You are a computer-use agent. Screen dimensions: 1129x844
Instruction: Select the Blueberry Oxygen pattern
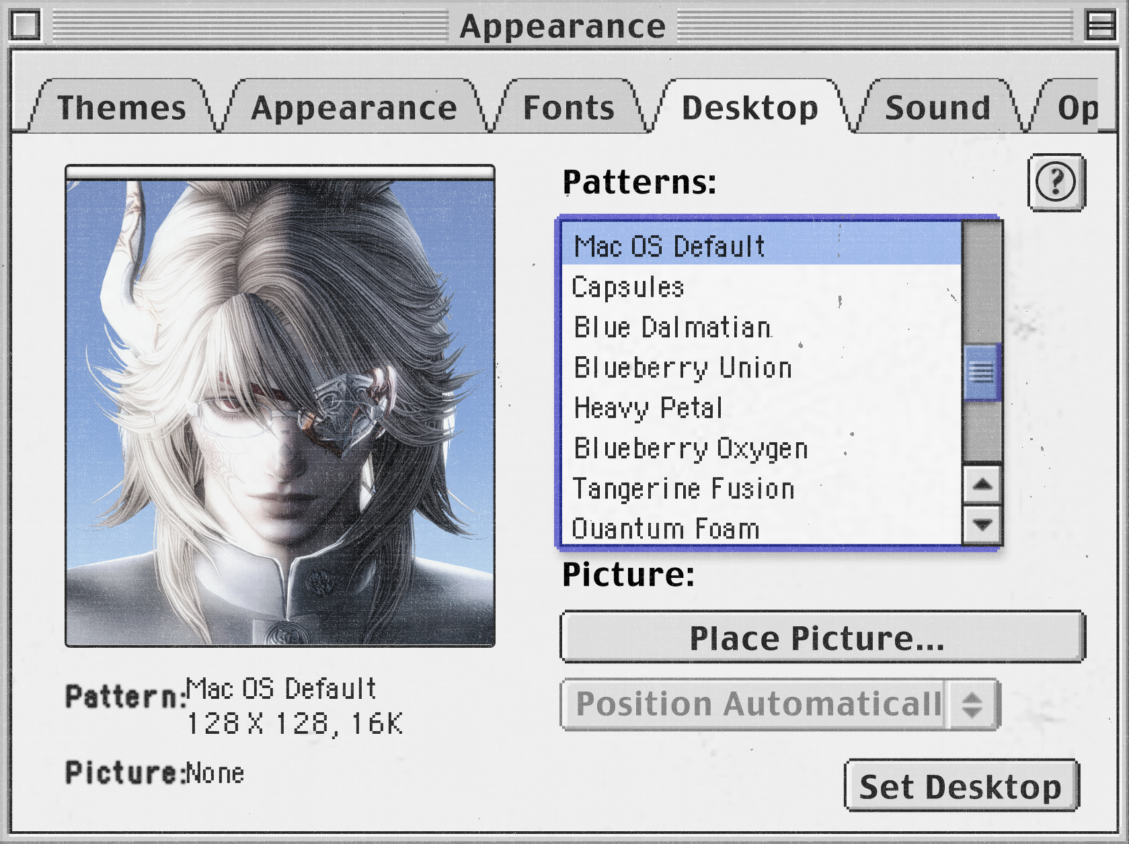[x=761, y=448]
